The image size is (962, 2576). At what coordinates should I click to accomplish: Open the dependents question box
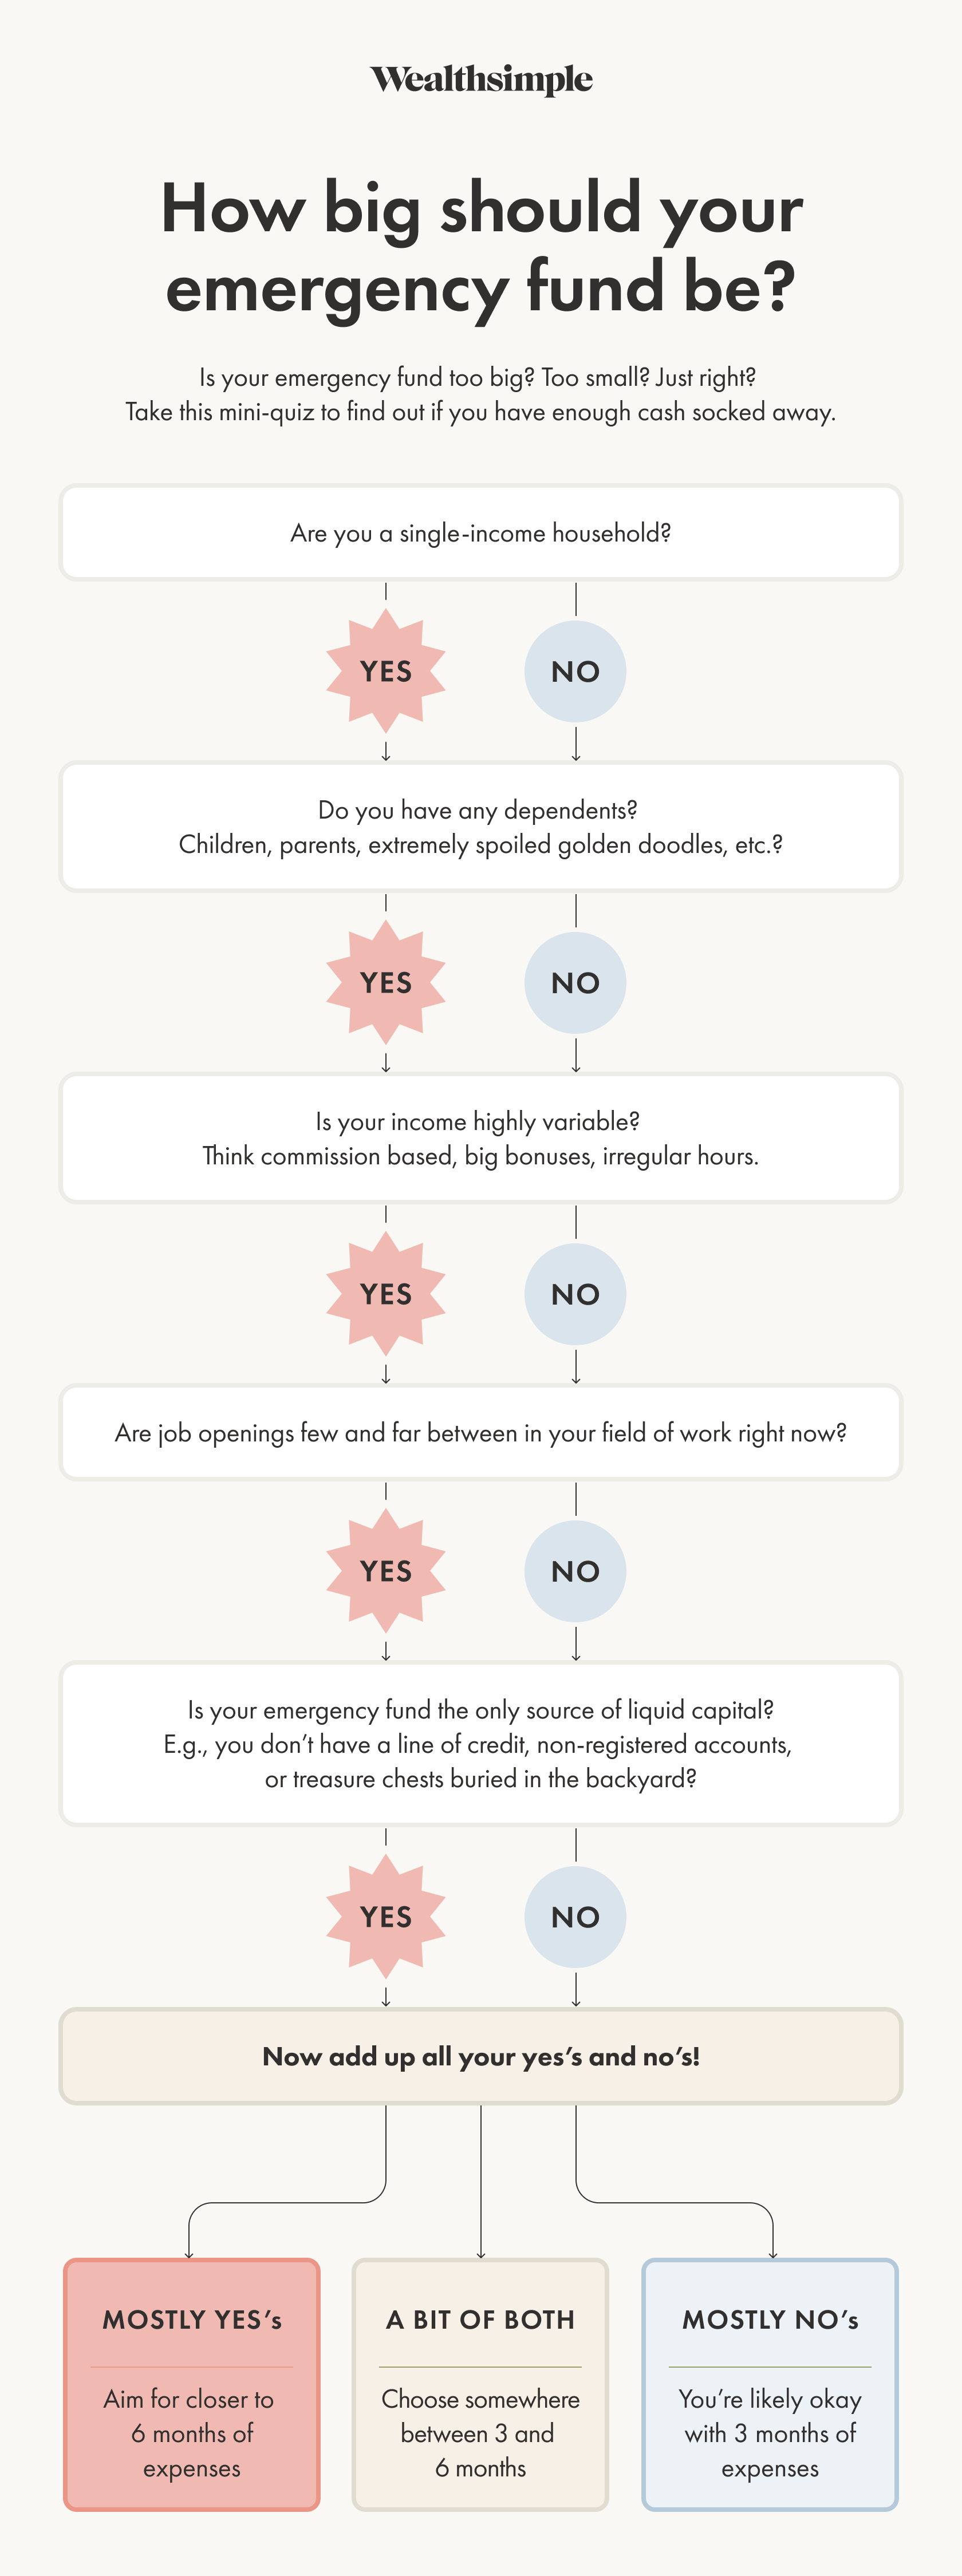pos(481,827)
